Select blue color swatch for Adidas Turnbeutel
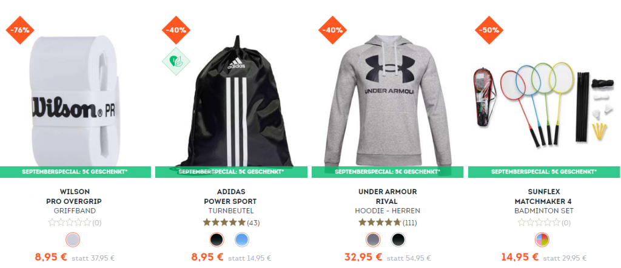Screen dimensions: 621x268 click(x=241, y=240)
